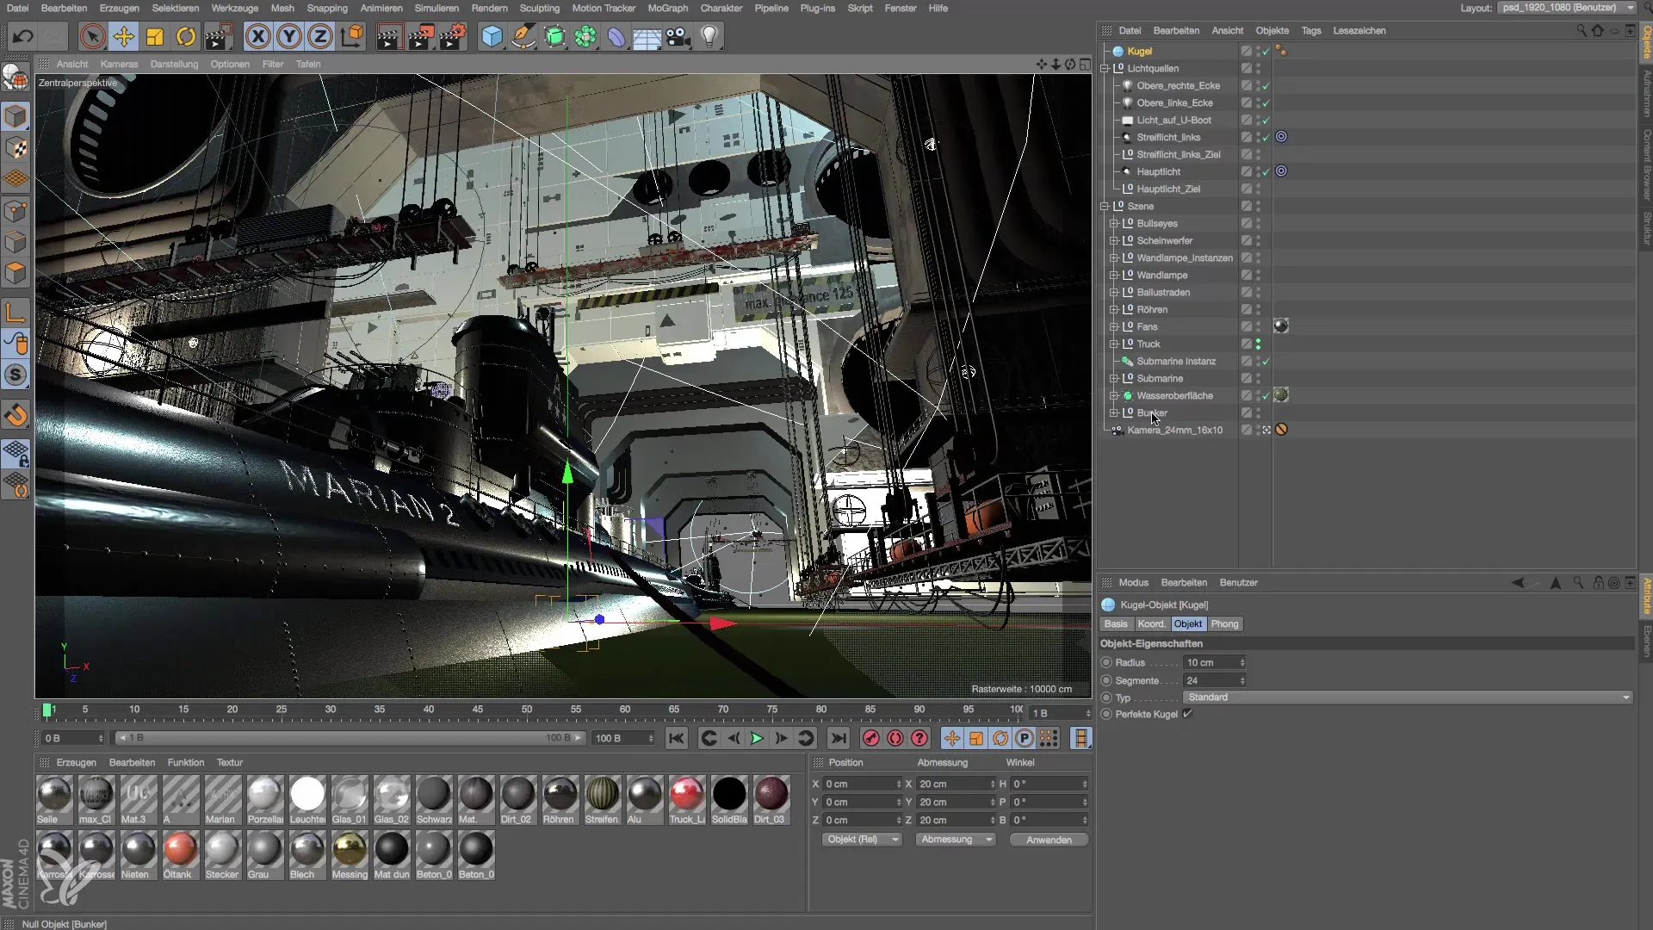Image resolution: width=1653 pixels, height=930 pixels.
Task: Toggle Z axis lock
Action: pyautogui.click(x=320, y=36)
